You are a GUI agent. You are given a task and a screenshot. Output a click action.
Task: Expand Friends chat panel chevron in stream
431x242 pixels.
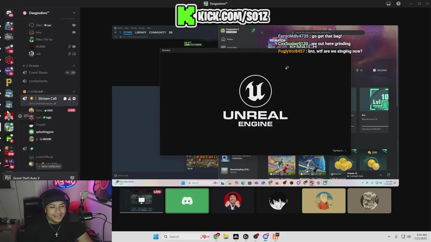tap(380, 175)
